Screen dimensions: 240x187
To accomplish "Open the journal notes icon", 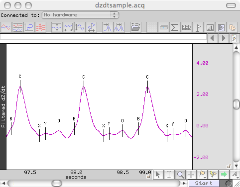I will tap(221, 27).
